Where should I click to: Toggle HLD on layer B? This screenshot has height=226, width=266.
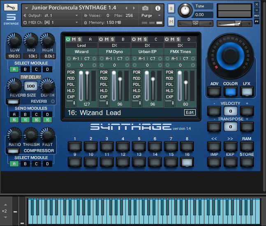(104, 91)
